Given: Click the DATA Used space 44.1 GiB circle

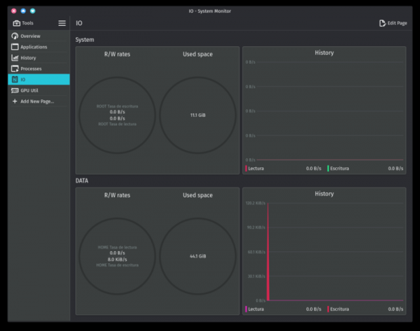Looking at the screenshot, I should tap(197, 256).
